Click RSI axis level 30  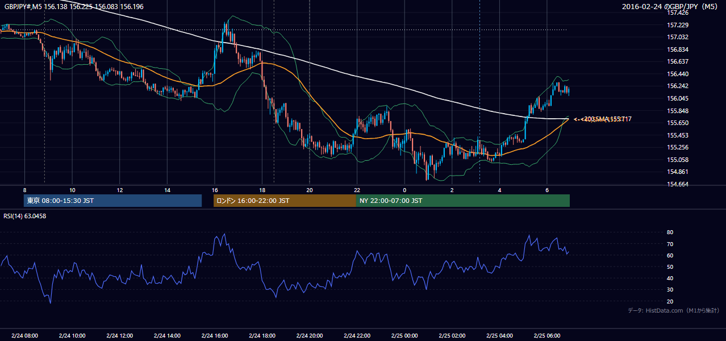(x=670, y=290)
